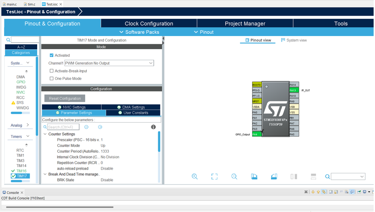The image size is (375, 212).
Task: Click the pin search magnifier icon
Action: [x=327, y=177]
